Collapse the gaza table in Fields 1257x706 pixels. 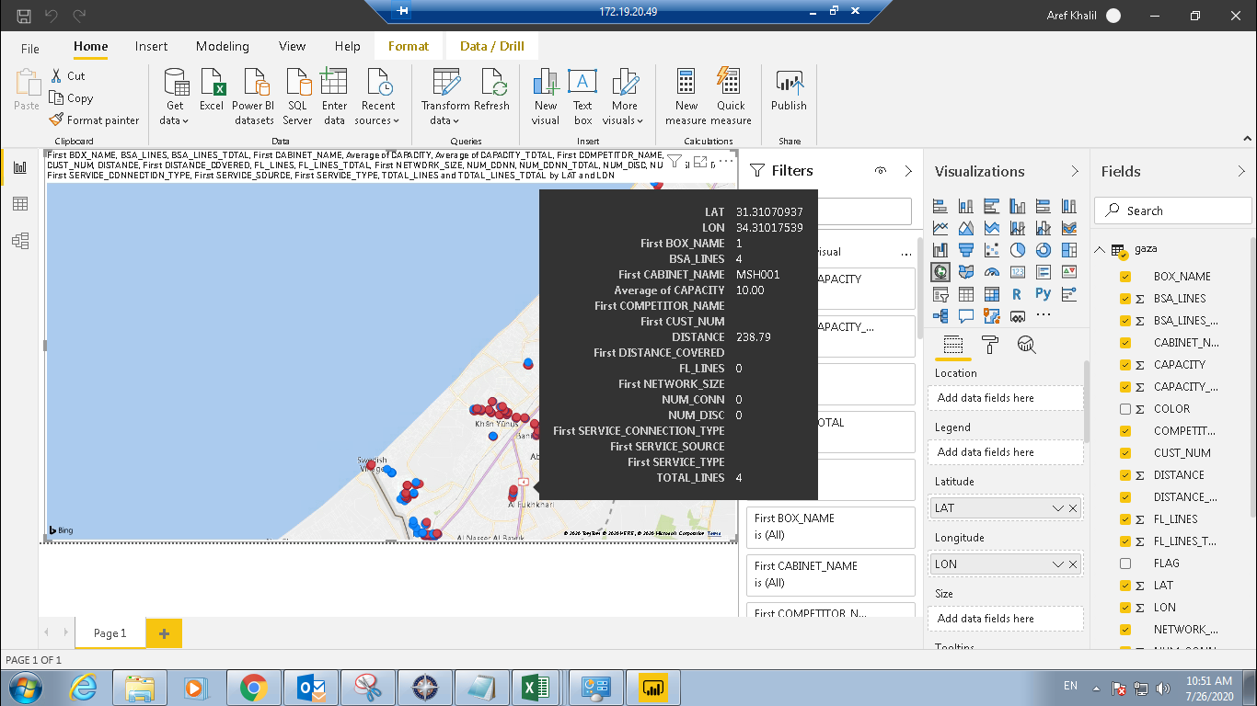(1099, 250)
